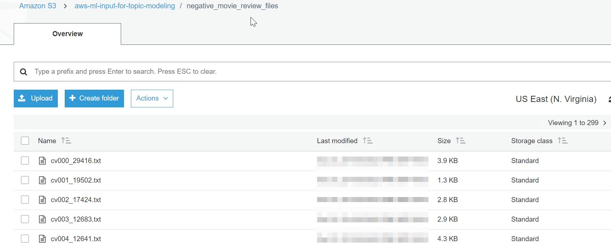
Task: Tick the checkbox for cv000_29416.txt
Action: [x=25, y=161]
